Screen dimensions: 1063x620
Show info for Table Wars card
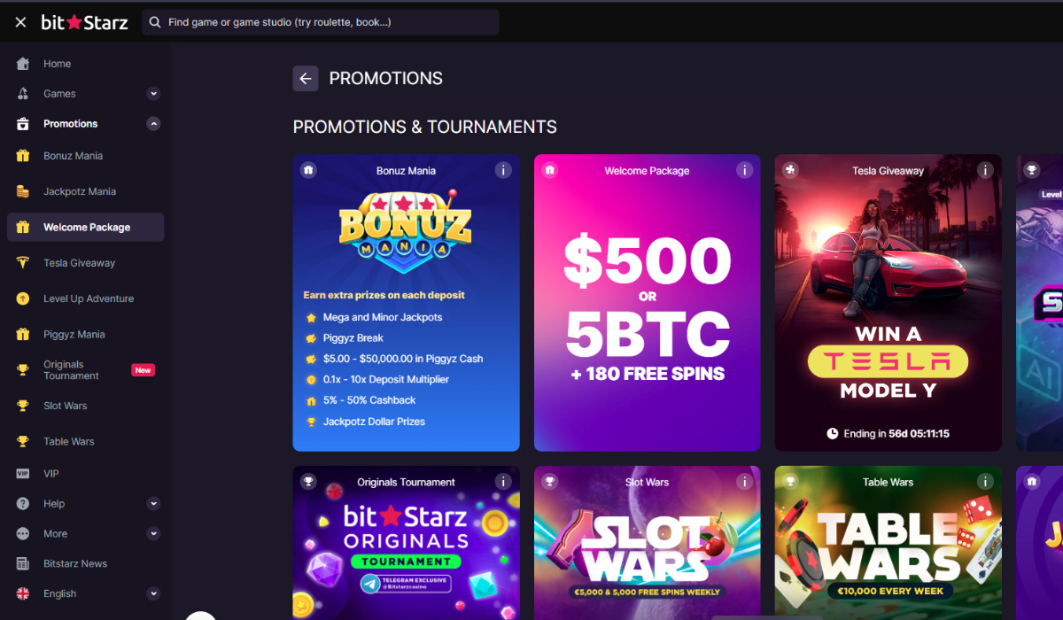(x=985, y=482)
